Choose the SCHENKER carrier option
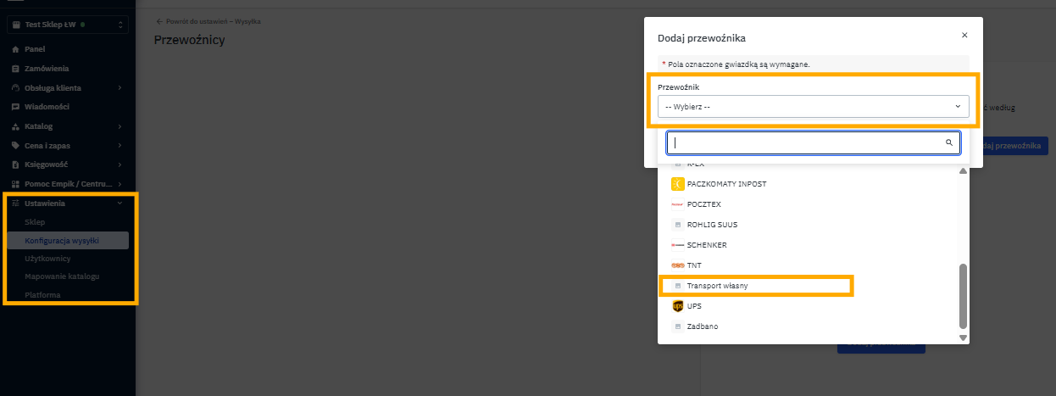1056x396 pixels. tap(707, 245)
